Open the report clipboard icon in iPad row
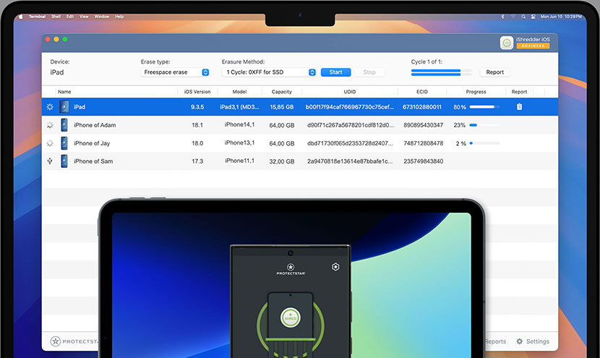Image resolution: width=600 pixels, height=358 pixels. click(x=518, y=107)
